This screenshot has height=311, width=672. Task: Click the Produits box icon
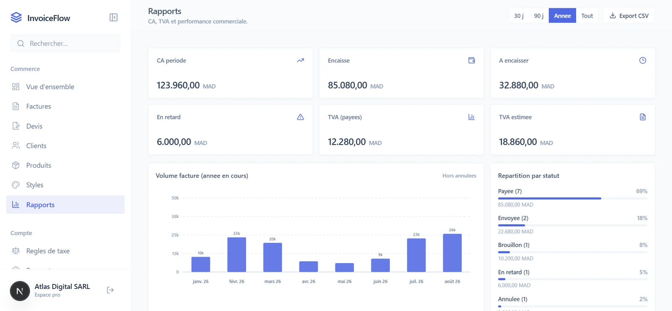pos(16,165)
